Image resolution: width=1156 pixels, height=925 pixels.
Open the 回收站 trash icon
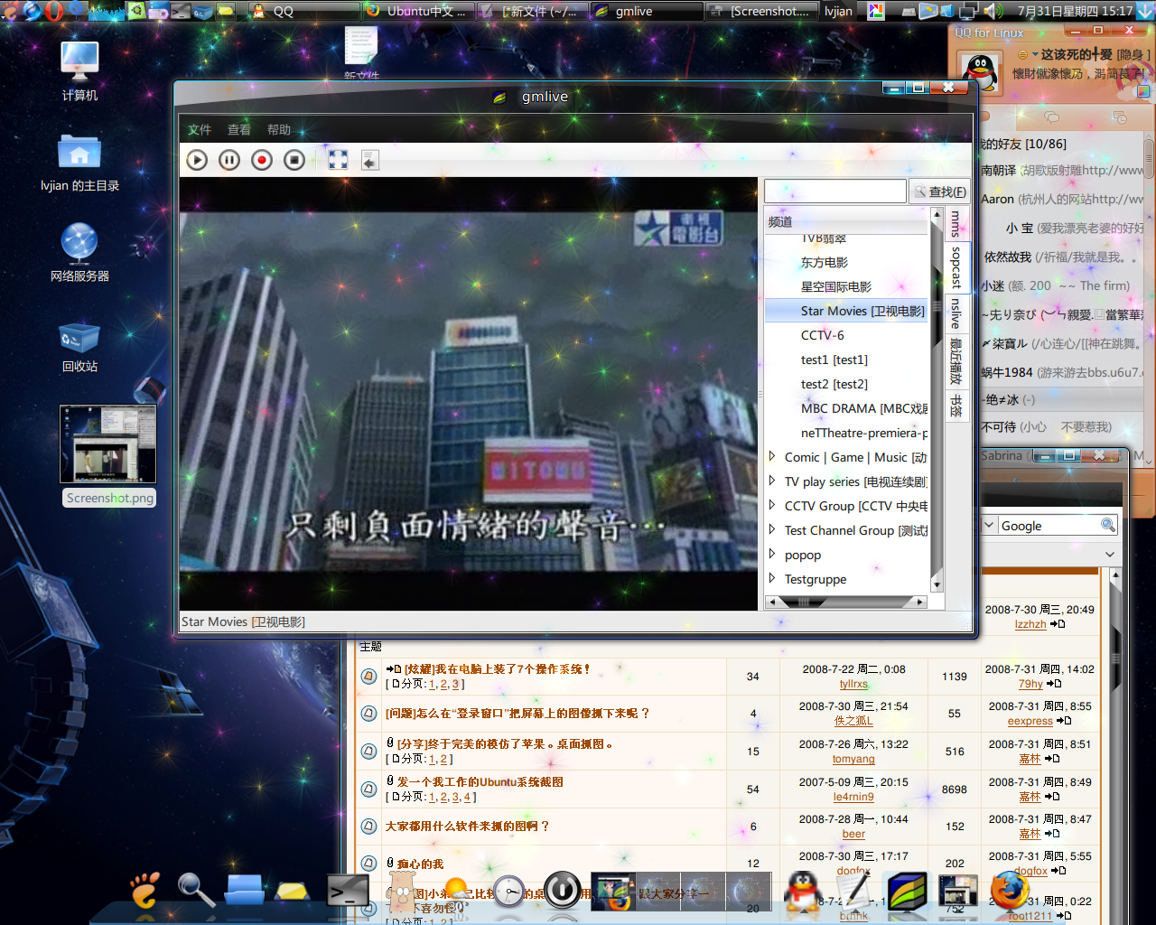click(x=79, y=347)
